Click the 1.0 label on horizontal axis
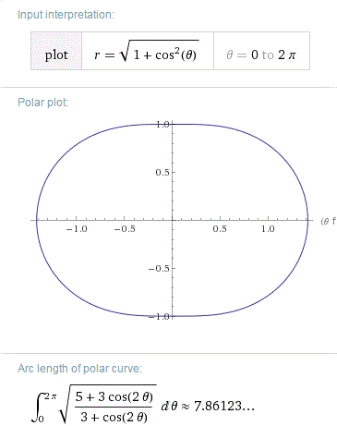This screenshot has height=426, width=337. (x=268, y=229)
